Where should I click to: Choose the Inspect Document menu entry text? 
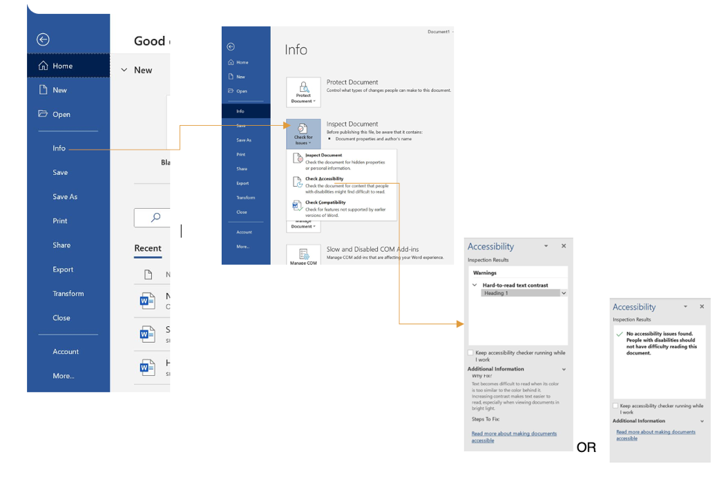coord(324,156)
